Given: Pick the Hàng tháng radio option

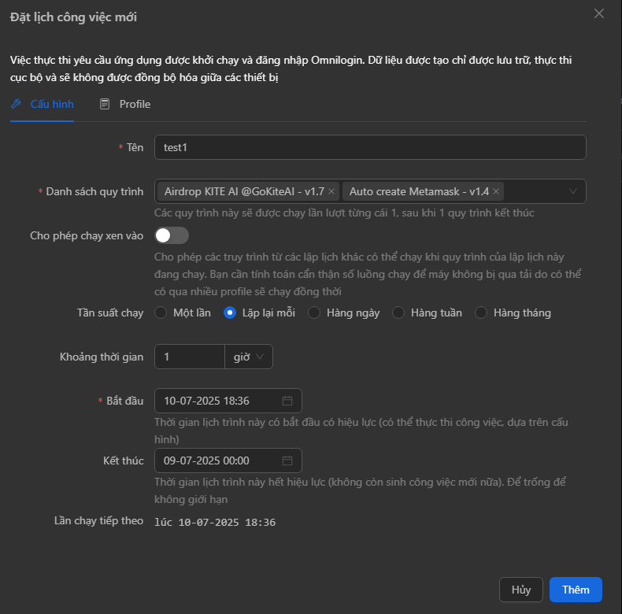Looking at the screenshot, I should tap(481, 313).
